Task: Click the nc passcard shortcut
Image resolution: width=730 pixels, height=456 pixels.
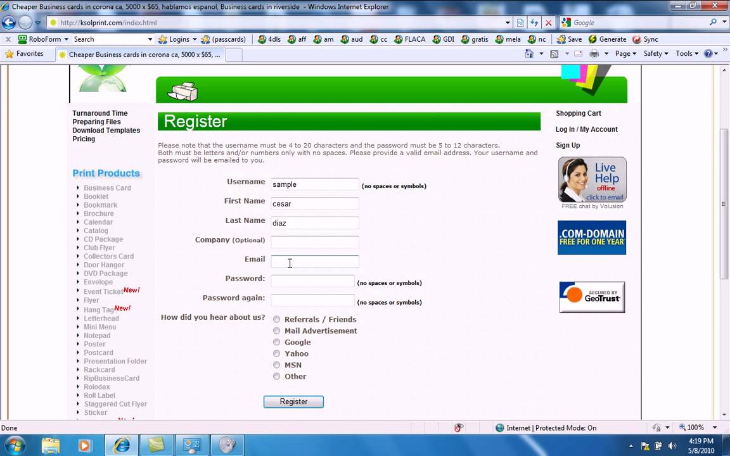Action: tap(536, 39)
